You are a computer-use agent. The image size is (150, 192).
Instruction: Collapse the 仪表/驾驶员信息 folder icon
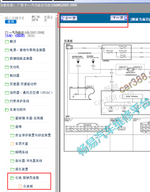coord(12,178)
